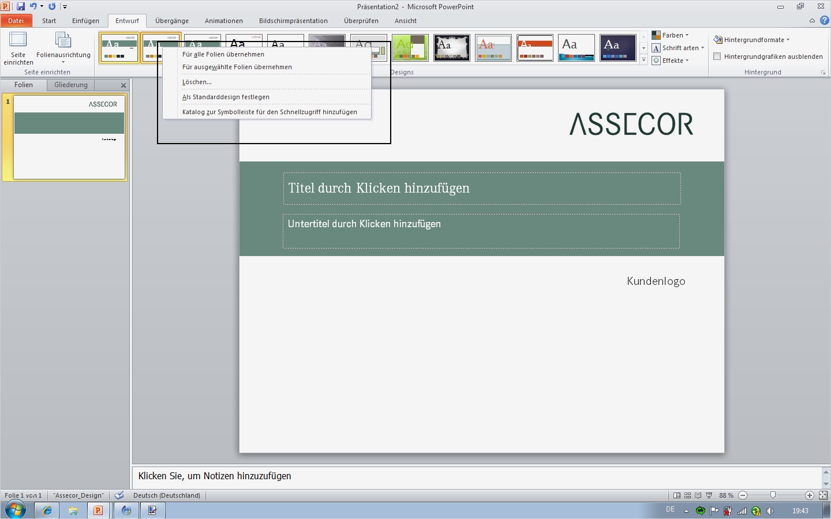Open the Datei tab
The height and width of the screenshot is (519, 831).
tap(16, 21)
